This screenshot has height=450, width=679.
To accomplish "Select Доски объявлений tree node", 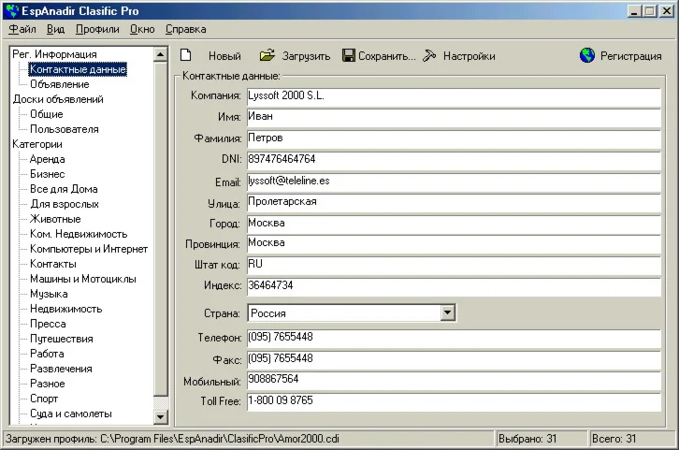I will coord(58,99).
